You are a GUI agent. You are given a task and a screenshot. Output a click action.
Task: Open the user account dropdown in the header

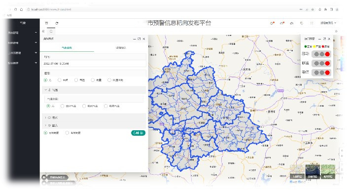pos(328,23)
